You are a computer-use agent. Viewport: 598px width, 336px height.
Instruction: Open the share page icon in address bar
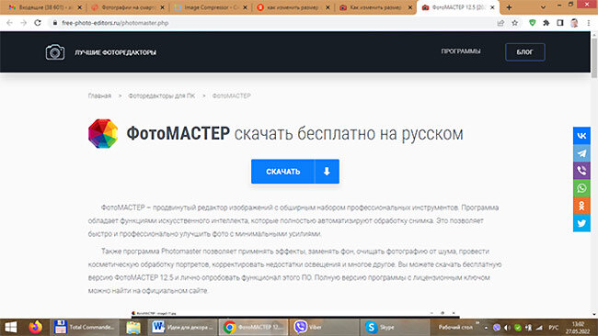pos(500,23)
